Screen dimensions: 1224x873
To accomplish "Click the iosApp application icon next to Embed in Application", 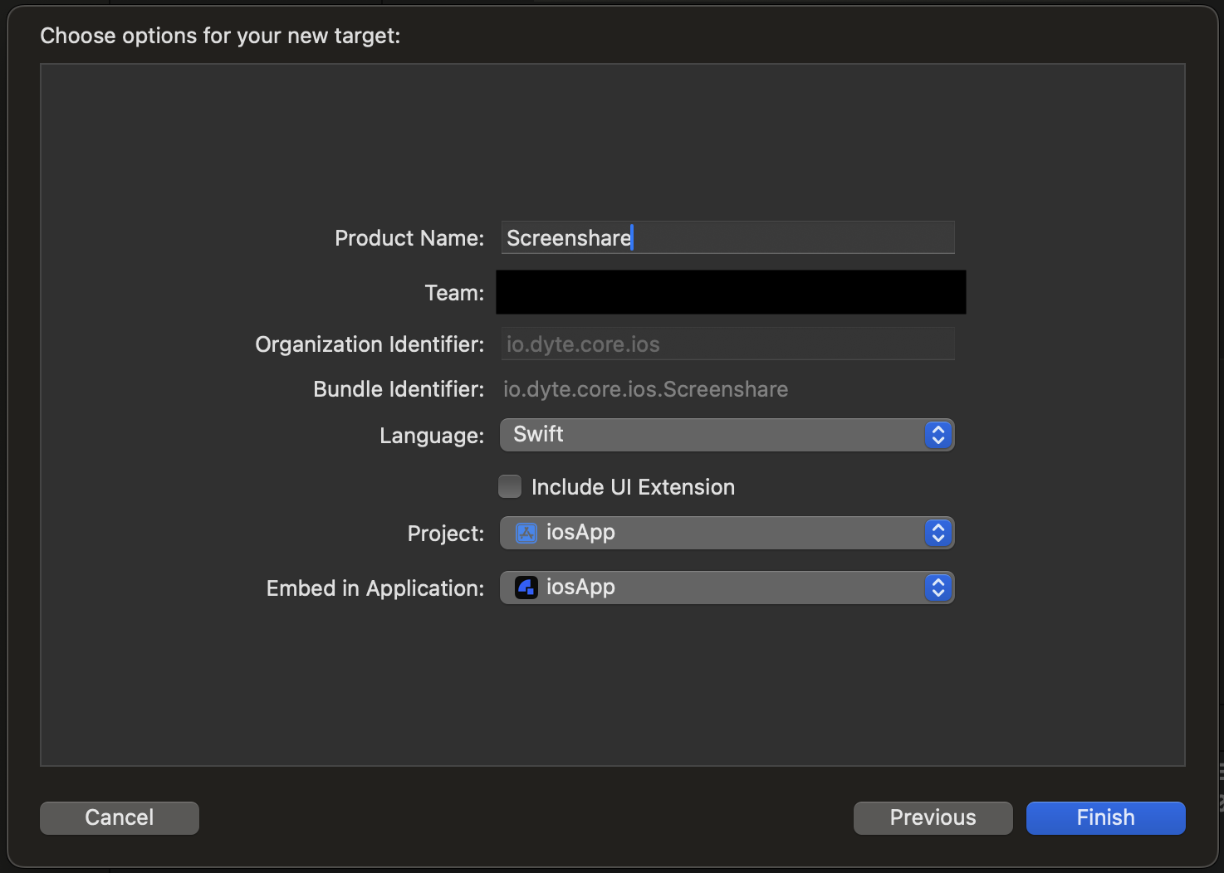I will coord(524,588).
